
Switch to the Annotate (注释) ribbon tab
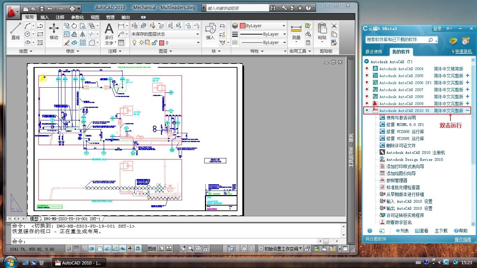pos(60,17)
